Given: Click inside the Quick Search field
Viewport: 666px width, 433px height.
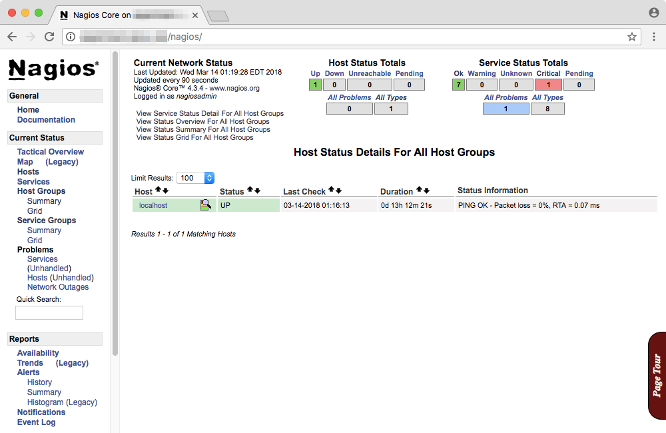Looking at the screenshot, I should [x=49, y=312].
